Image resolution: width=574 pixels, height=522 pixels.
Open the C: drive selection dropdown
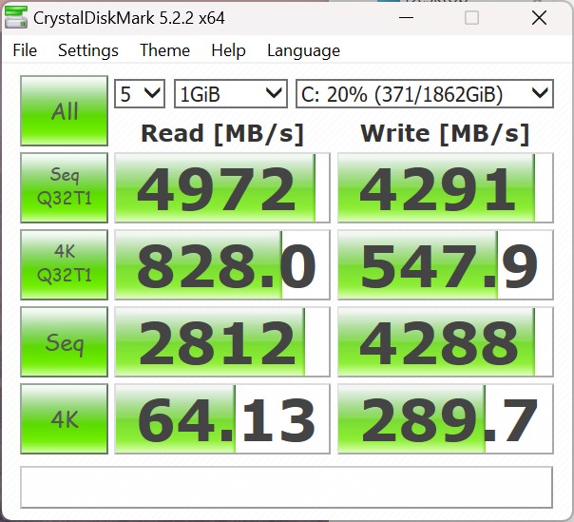pos(424,93)
